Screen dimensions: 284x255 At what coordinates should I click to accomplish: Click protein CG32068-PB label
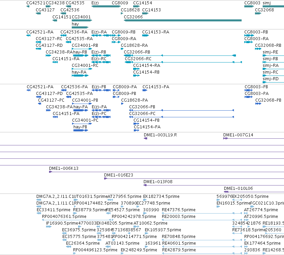[268, 100]
